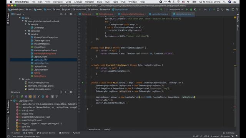Toggle purple show properties filter in Structure

click(26, 97)
